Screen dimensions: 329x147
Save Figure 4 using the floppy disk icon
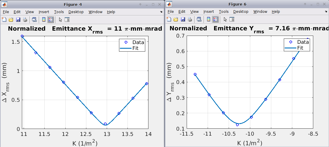pos(18,20)
